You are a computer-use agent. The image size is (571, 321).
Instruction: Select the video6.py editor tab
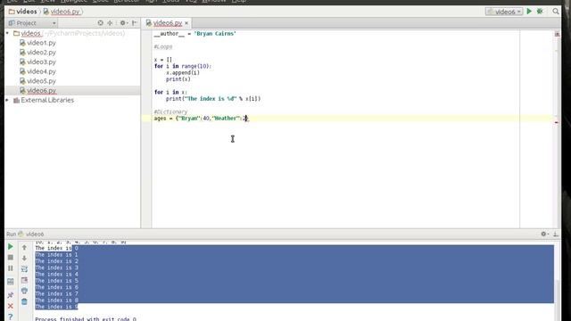pos(167,23)
